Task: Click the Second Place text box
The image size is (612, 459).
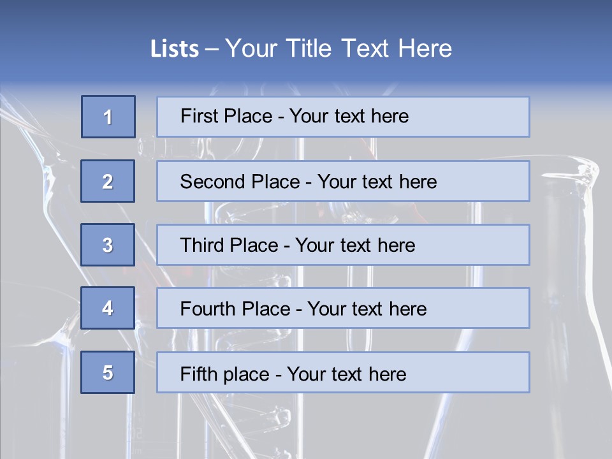Action: 343,181
